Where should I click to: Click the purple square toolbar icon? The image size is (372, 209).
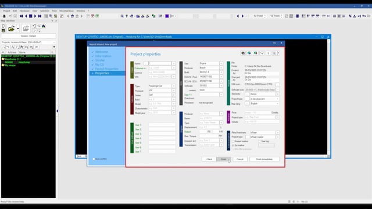(x=167, y=16)
